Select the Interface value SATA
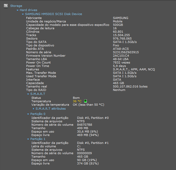 tap(117, 80)
